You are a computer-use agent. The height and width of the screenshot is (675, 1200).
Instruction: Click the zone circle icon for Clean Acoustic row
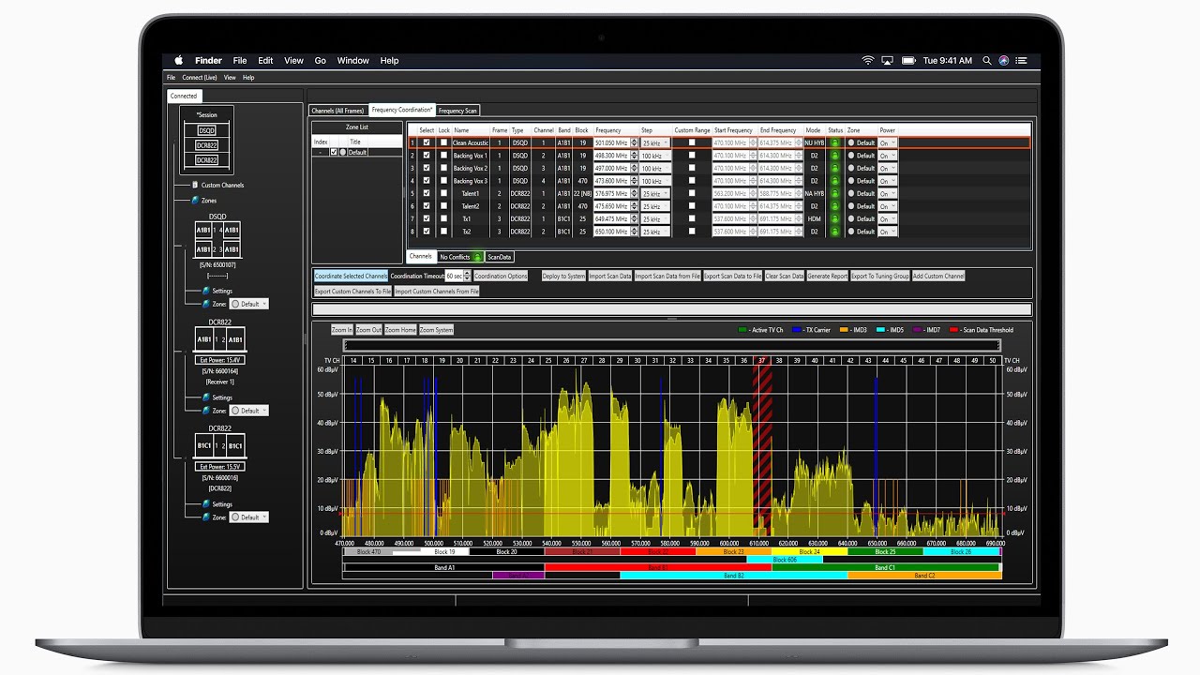coord(851,143)
